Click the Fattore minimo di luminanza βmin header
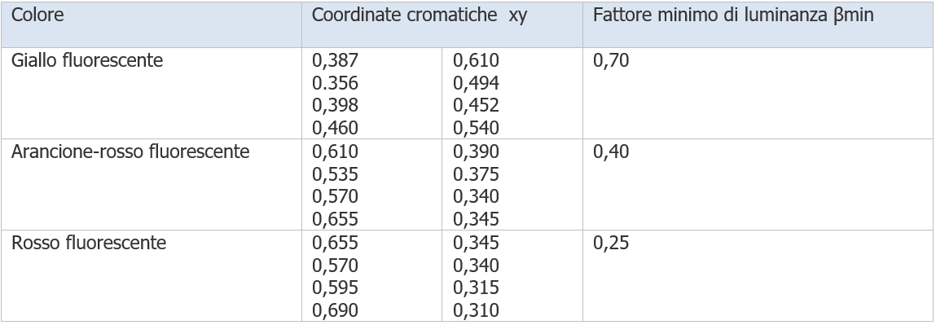 733,15
